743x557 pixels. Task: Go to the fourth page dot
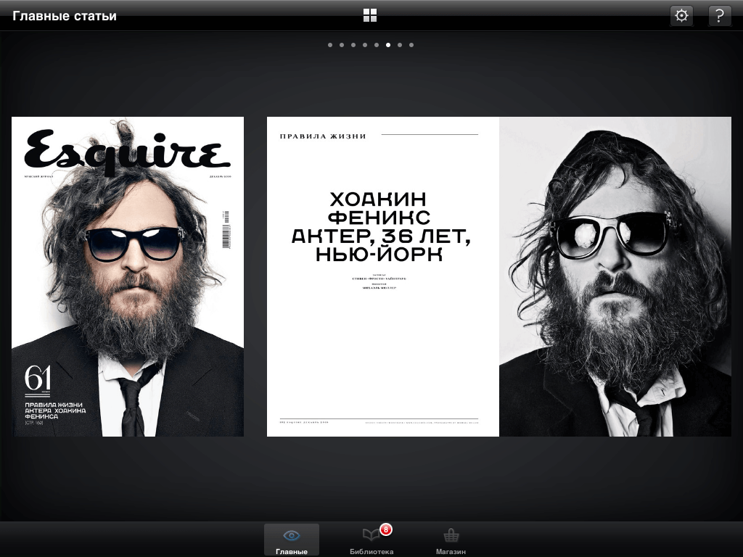click(x=365, y=45)
